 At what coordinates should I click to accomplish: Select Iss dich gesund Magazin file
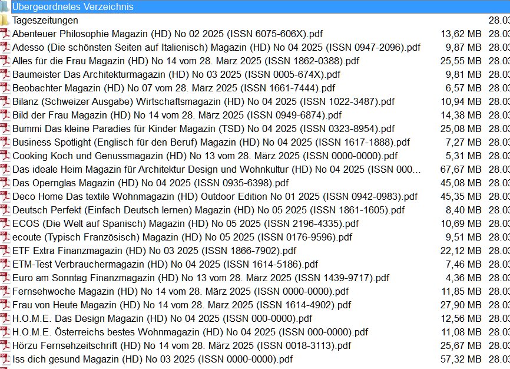pyautogui.click(x=153, y=359)
